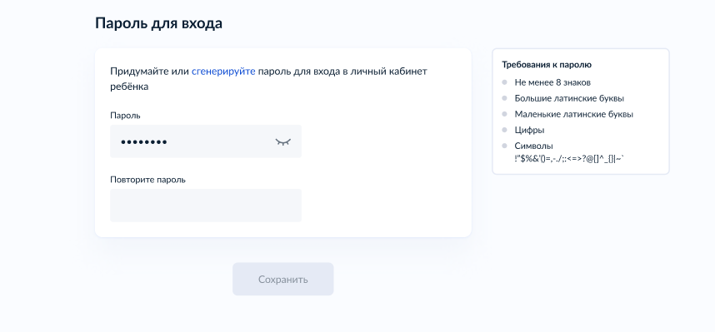
Task: Select the Повторите пароль label
Action: point(147,180)
